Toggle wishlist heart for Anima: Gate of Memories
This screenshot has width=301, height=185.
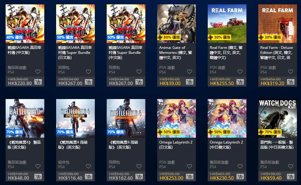[189, 72]
